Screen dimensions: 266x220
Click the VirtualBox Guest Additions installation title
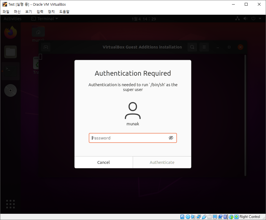point(142,47)
